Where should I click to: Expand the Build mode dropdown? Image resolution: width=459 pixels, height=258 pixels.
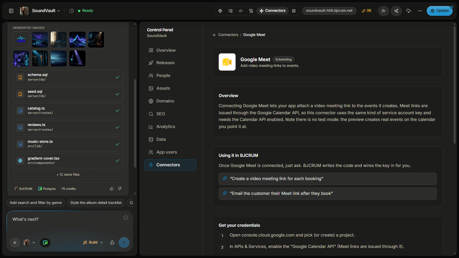(93, 243)
